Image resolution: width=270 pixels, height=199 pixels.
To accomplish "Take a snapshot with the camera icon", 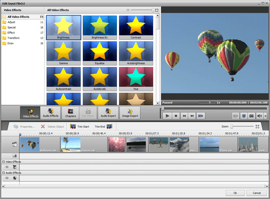I will (x=251, y=116).
